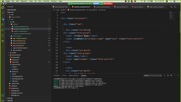Maximize the panel with the chevron up
The height and width of the screenshot is (102, 181).
pyautogui.click(x=175, y=76)
